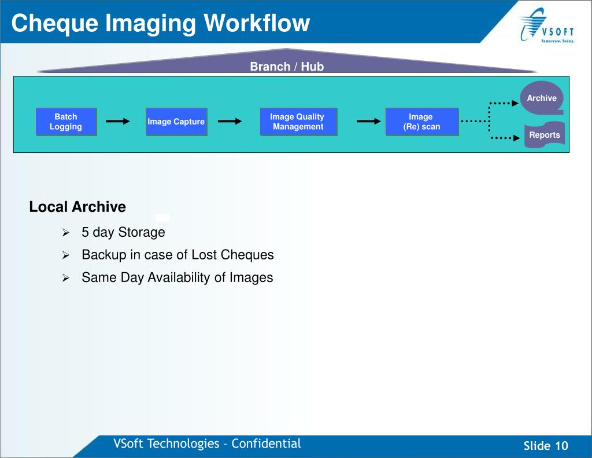The image size is (592, 458).
Task: Click arrow between Batch Logging and Image Capture
Action: point(118,122)
